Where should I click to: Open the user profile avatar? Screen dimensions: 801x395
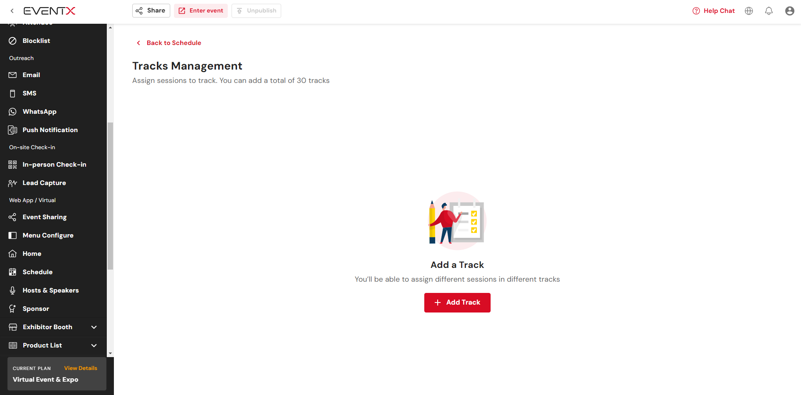(790, 11)
